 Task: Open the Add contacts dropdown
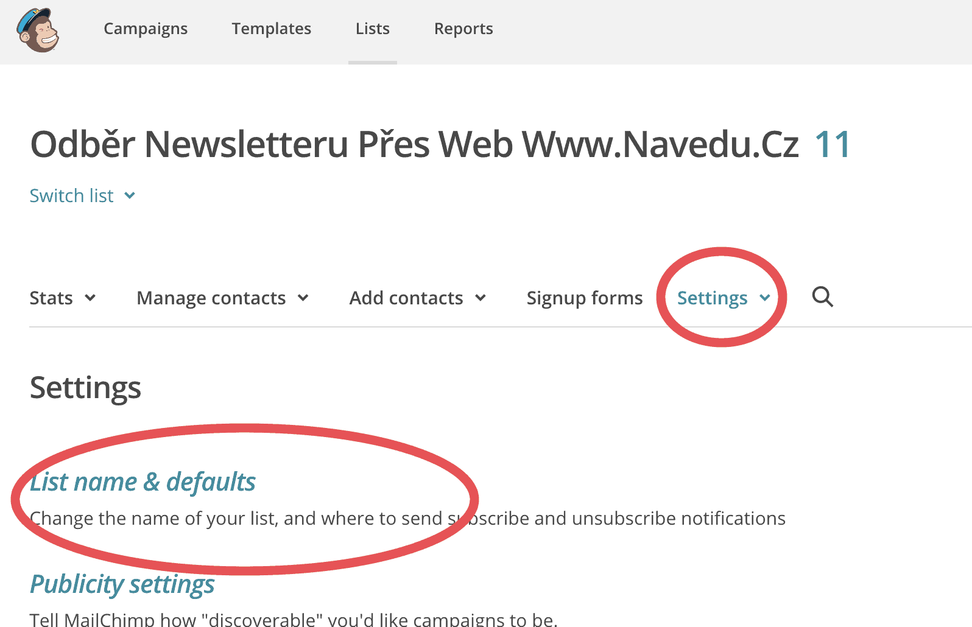418,298
